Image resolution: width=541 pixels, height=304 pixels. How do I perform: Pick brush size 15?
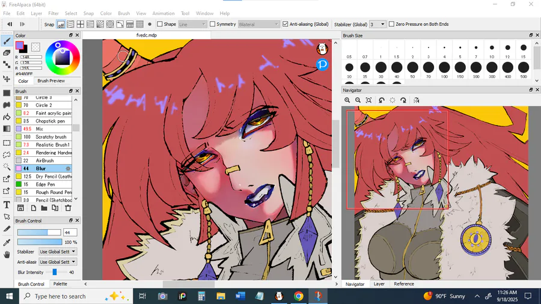524,50
